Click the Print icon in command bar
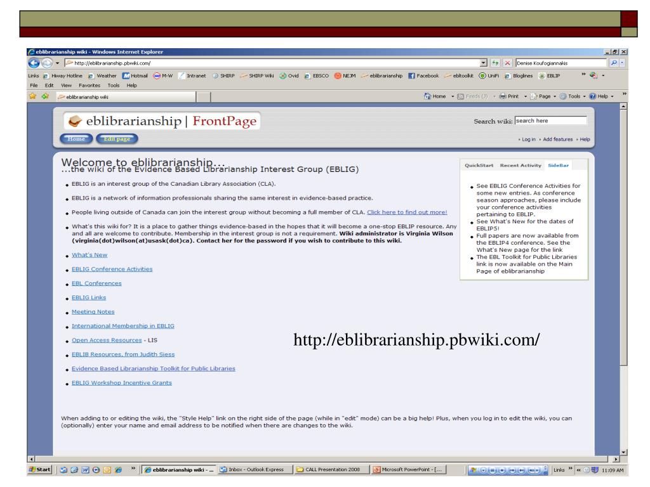The height and width of the screenshot is (487, 650). point(503,96)
